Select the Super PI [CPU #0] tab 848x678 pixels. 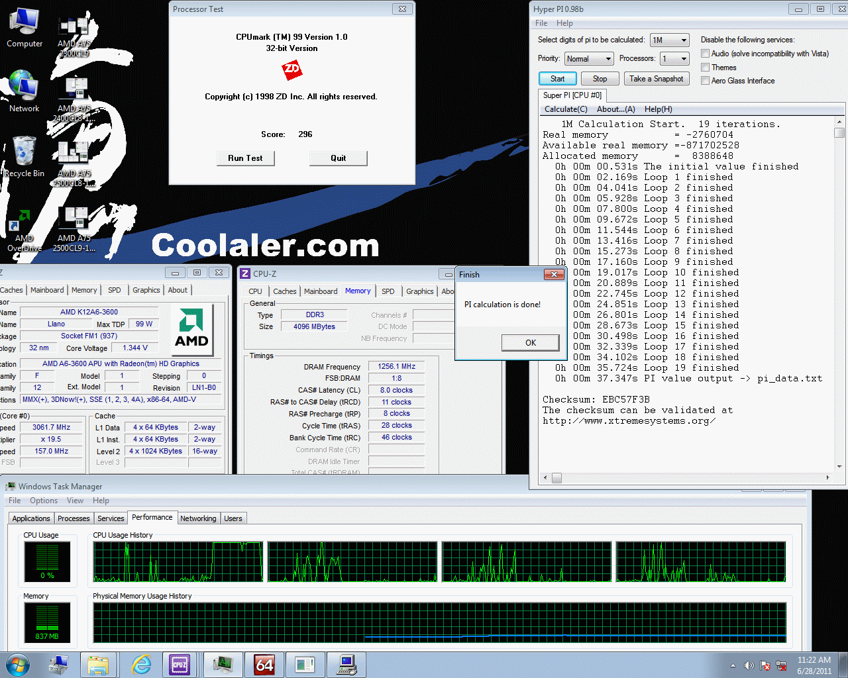click(x=572, y=95)
